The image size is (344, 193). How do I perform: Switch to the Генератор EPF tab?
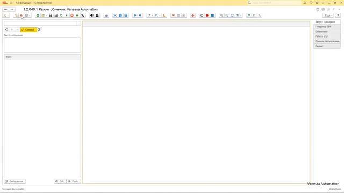(327, 27)
